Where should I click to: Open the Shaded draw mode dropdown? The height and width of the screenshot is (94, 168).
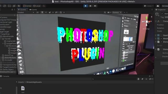coord(26,13)
